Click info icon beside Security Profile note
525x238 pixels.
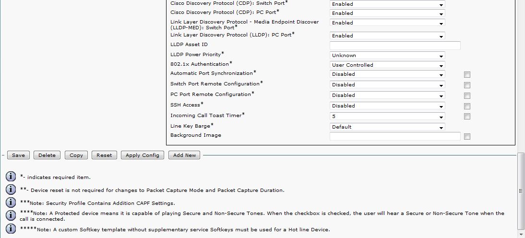point(11,202)
